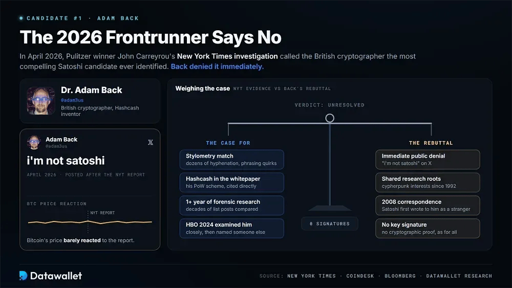Click the X logo in tweet card
Image resolution: width=512 pixels, height=288 pixels.
pyautogui.click(x=151, y=142)
